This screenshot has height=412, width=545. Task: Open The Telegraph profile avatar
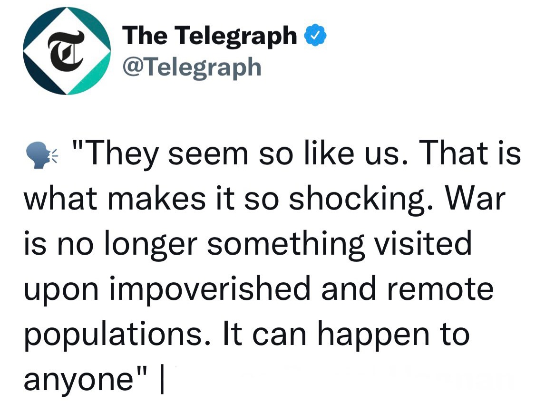(67, 51)
